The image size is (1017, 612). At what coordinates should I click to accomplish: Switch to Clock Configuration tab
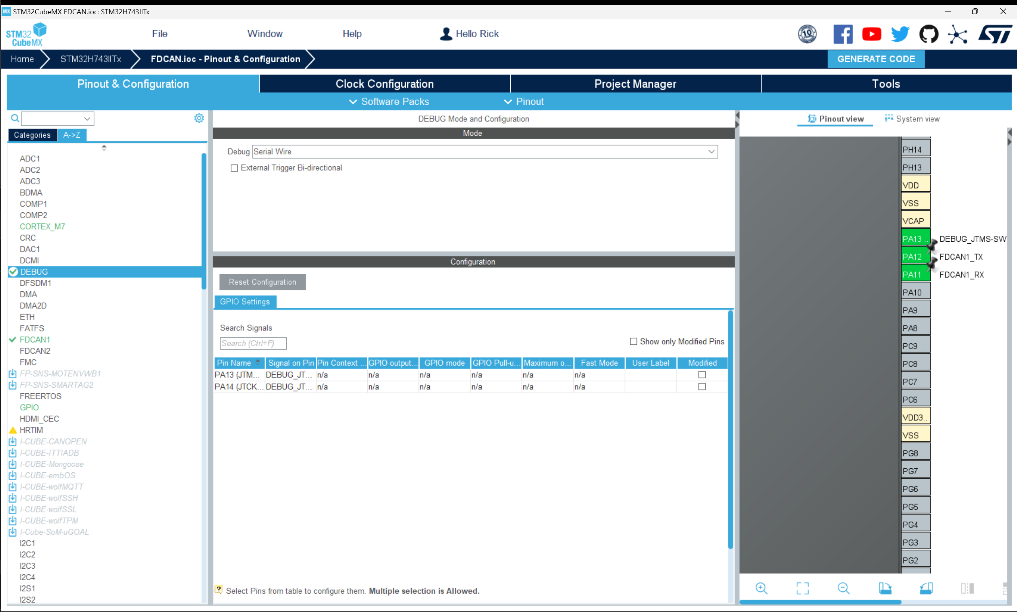(384, 84)
